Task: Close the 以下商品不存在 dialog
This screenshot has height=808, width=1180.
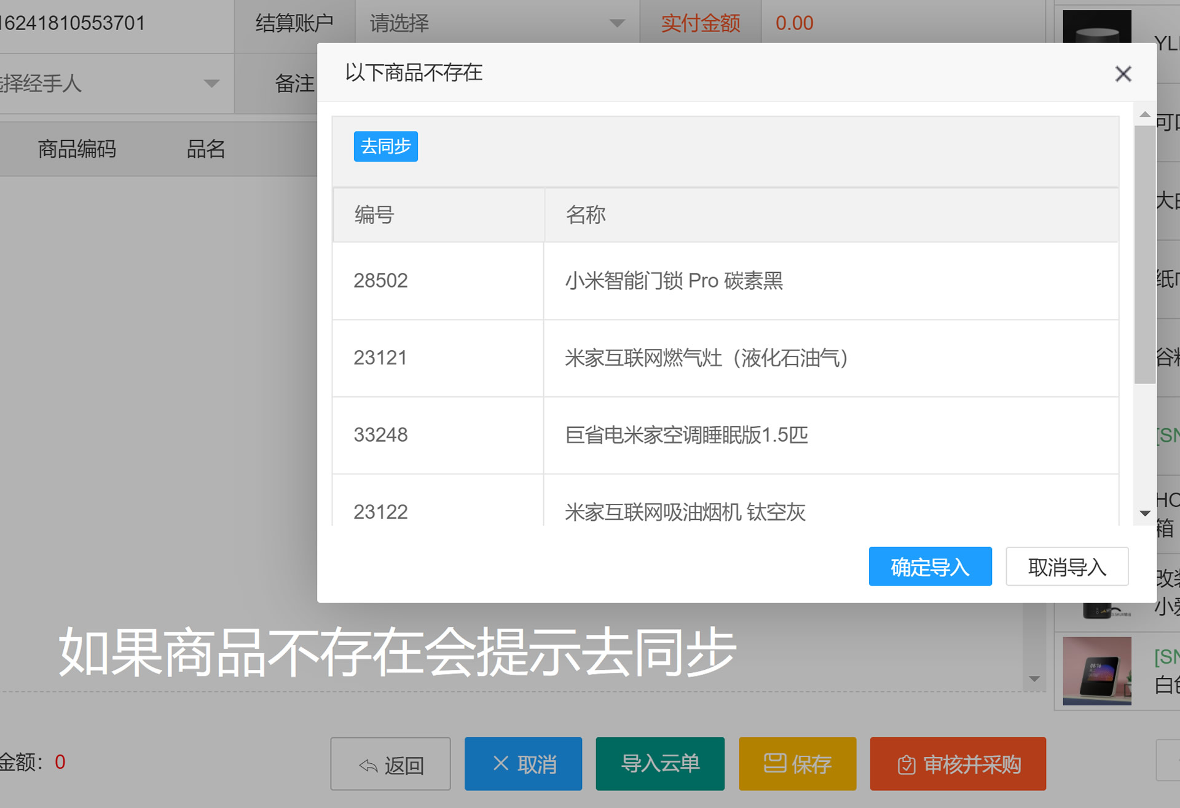Action: [1123, 74]
